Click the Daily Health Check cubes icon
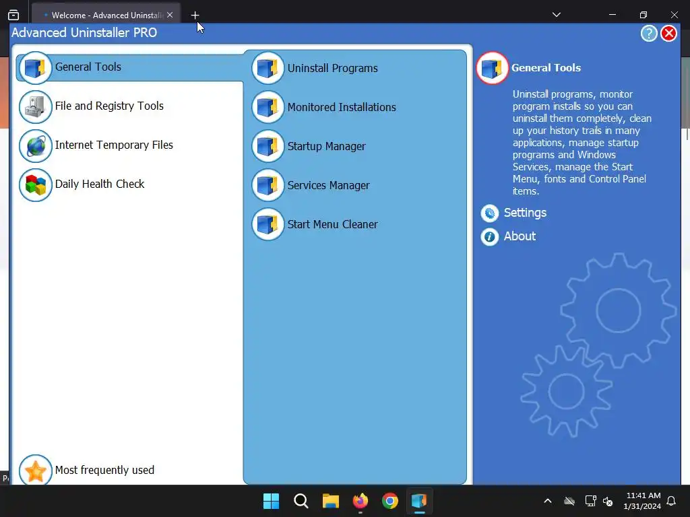 [x=36, y=185]
